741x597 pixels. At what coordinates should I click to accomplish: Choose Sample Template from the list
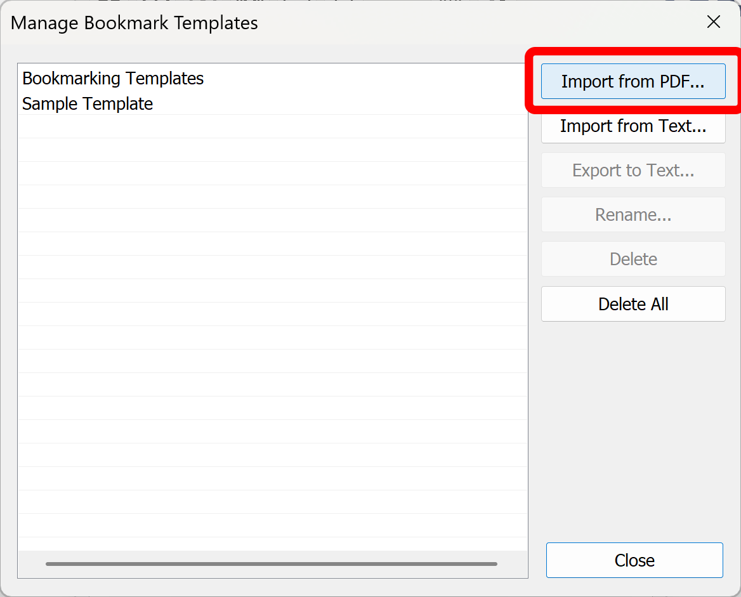pos(87,103)
